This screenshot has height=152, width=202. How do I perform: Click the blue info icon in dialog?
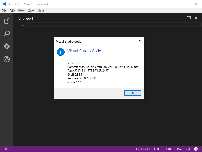(61, 52)
